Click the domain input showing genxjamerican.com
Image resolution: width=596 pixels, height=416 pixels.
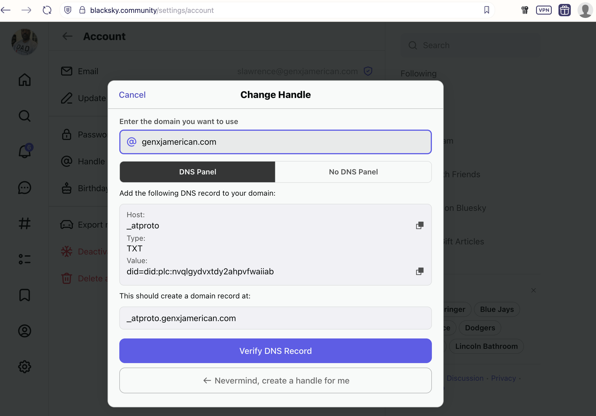(x=275, y=142)
